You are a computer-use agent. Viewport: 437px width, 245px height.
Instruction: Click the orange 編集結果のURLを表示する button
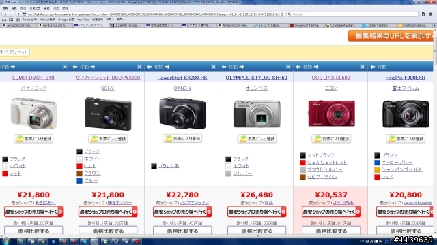coord(391,36)
